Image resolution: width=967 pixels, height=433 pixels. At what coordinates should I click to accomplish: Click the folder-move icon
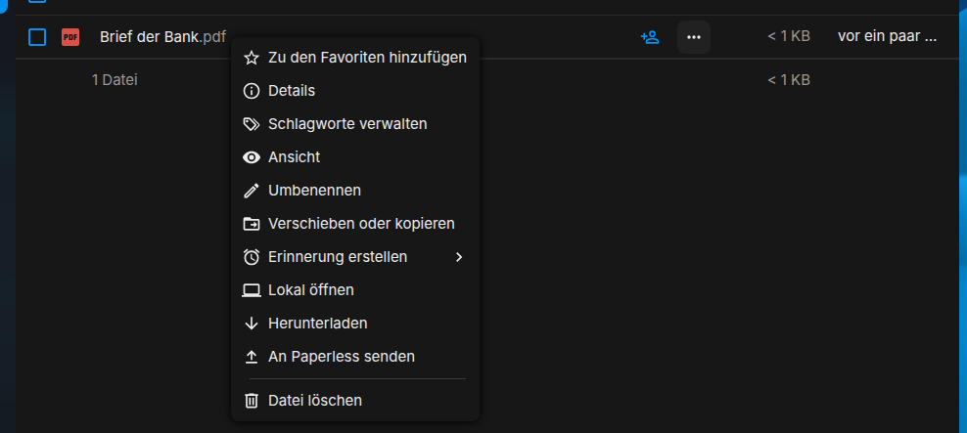pos(251,224)
